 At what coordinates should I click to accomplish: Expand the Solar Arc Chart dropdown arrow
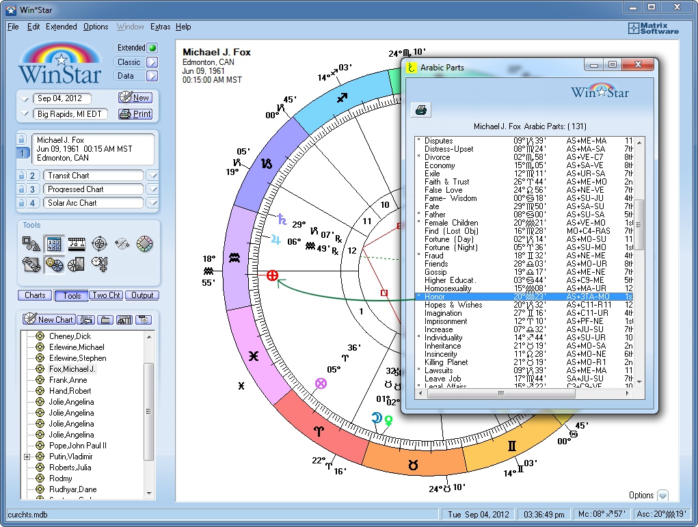click(152, 203)
